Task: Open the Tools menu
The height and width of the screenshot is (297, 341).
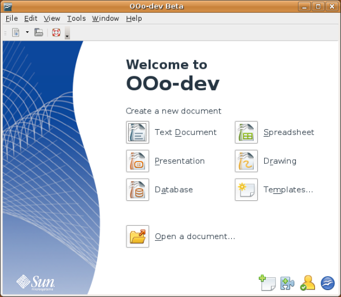Action: coord(76,19)
